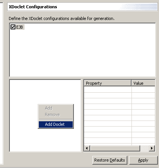Toggle the EJB configuration checkbox

tap(13, 27)
